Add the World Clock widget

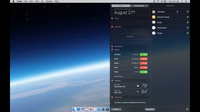pos(187,28)
